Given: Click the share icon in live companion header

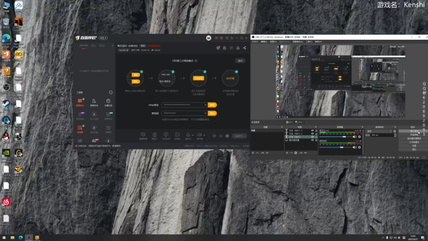Looking at the screenshot, I should point(244,48).
